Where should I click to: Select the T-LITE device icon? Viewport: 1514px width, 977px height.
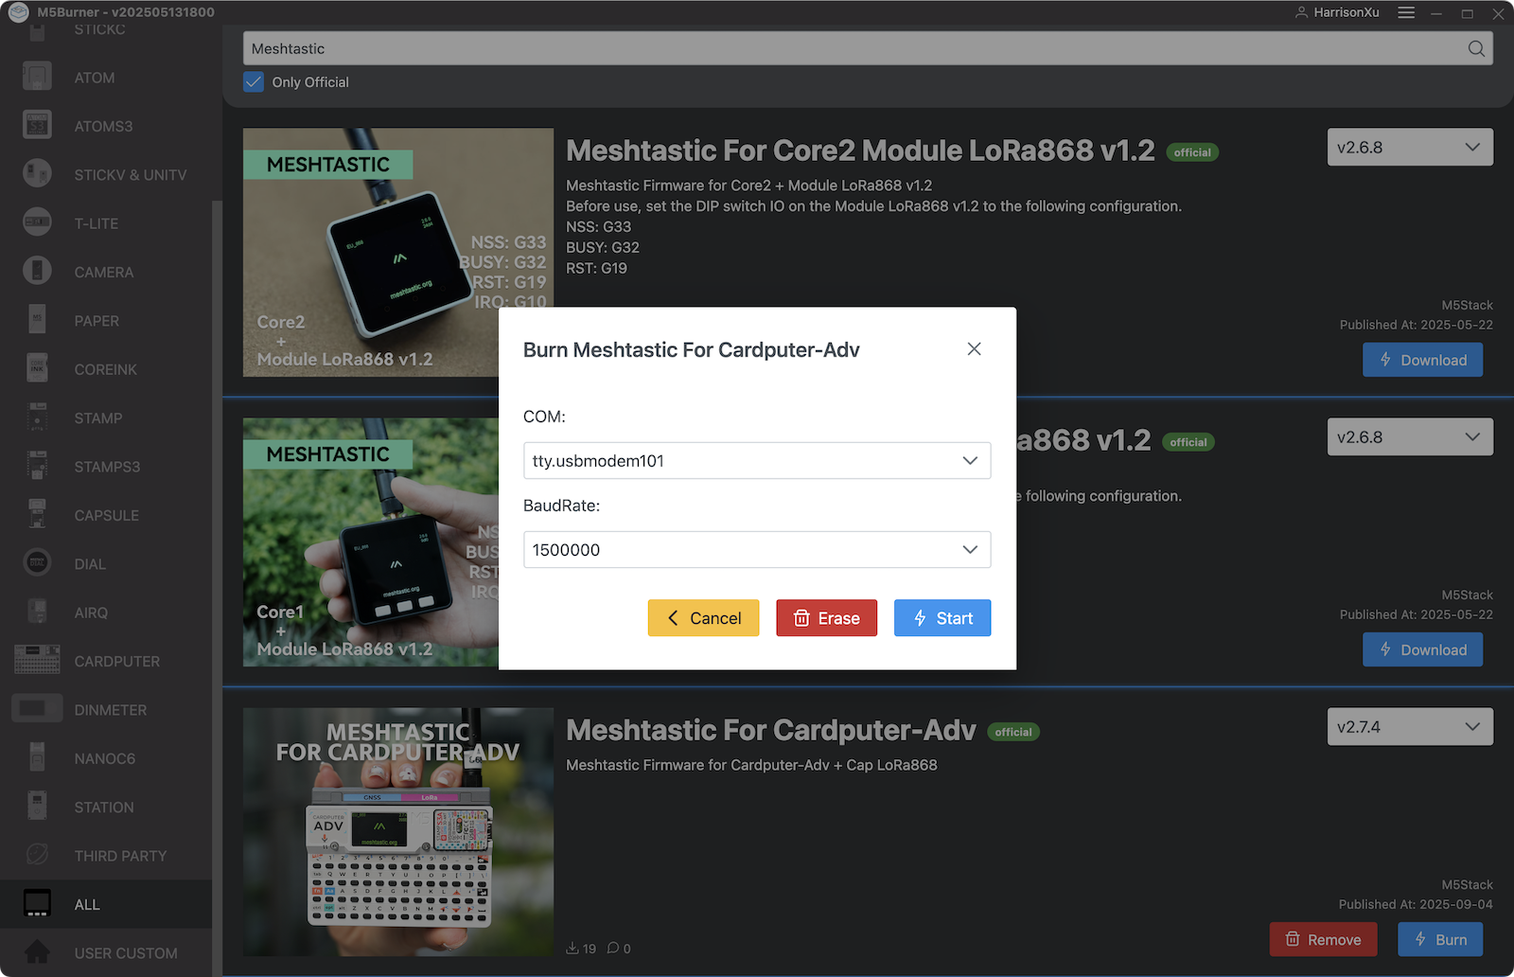tap(37, 223)
